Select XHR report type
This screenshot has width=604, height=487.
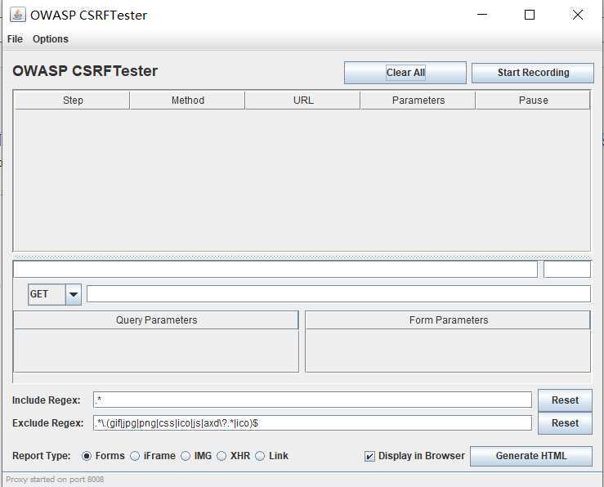pos(234,456)
